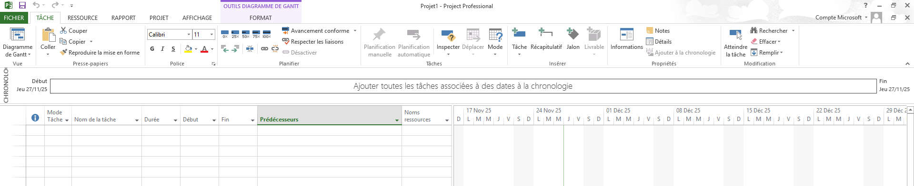
Task: Set Planification automatique
Action: 414,42
